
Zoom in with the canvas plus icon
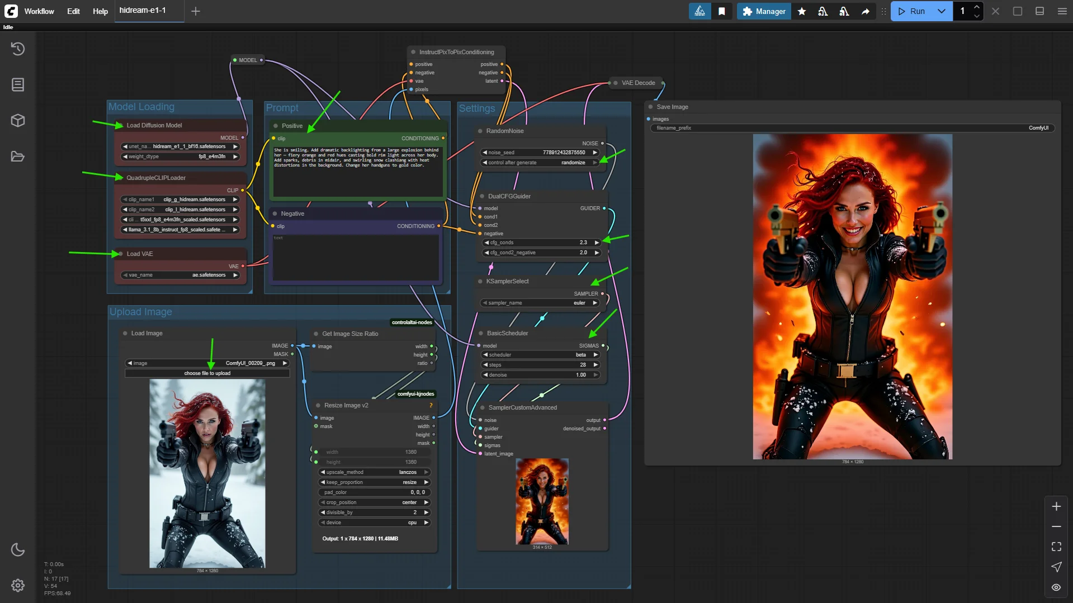[x=1056, y=507]
